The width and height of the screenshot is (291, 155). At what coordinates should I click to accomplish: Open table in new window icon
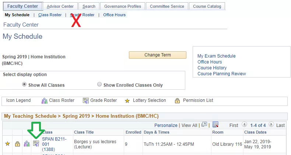[204, 124]
